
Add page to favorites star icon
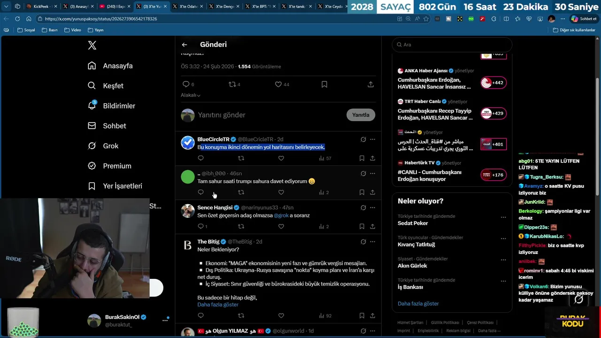(426, 19)
